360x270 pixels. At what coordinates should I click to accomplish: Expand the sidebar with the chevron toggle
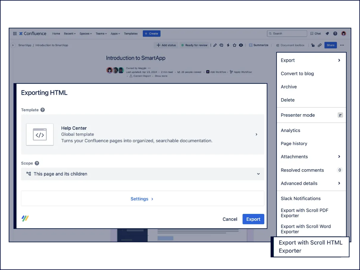pos(13,45)
